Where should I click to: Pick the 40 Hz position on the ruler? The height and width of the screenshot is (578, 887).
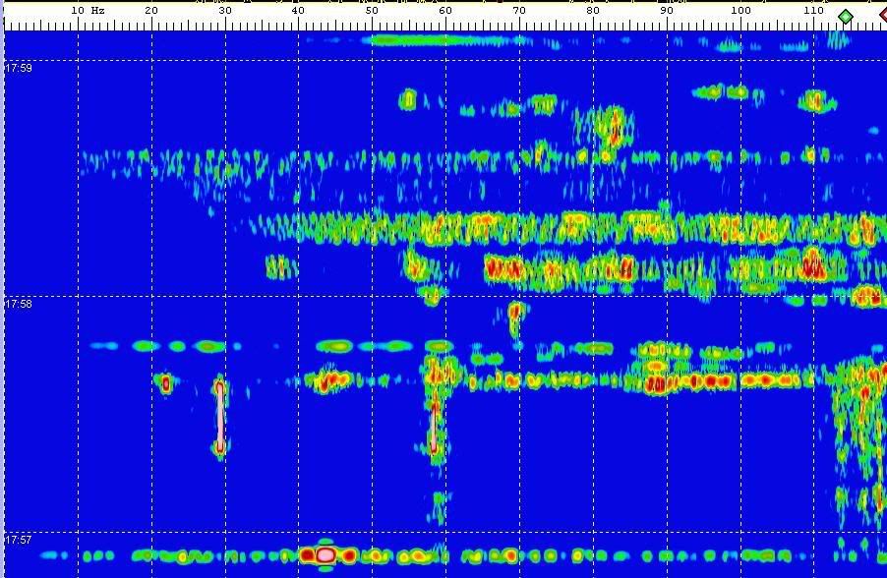click(298, 10)
